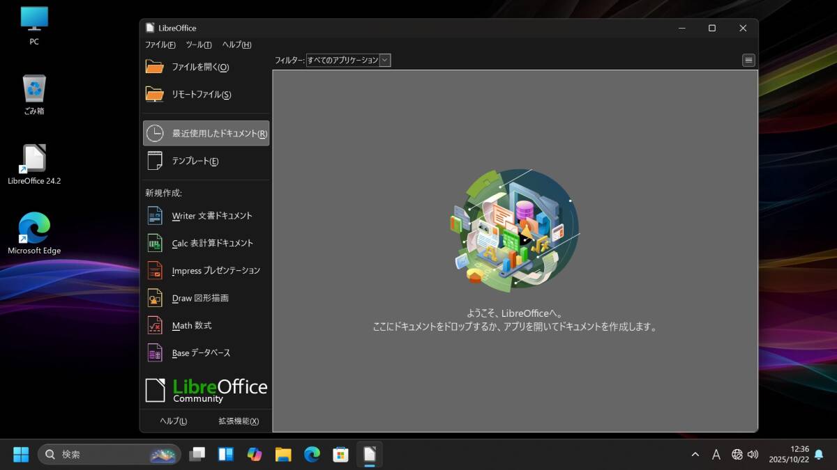Open File Explorer from the taskbar
Screen dimensions: 837x470
tap(283, 455)
